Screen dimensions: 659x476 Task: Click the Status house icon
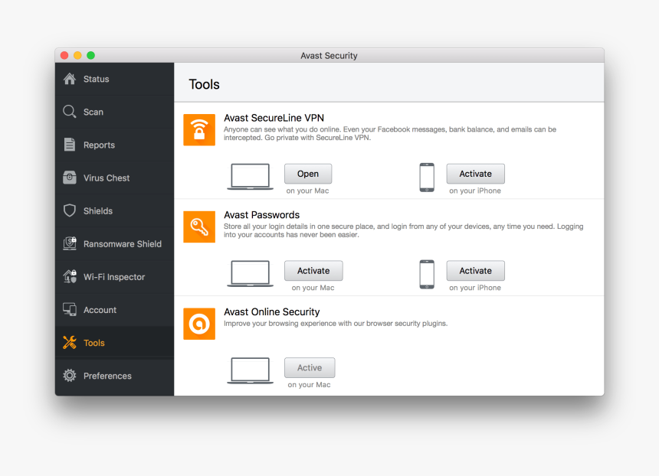(x=69, y=79)
